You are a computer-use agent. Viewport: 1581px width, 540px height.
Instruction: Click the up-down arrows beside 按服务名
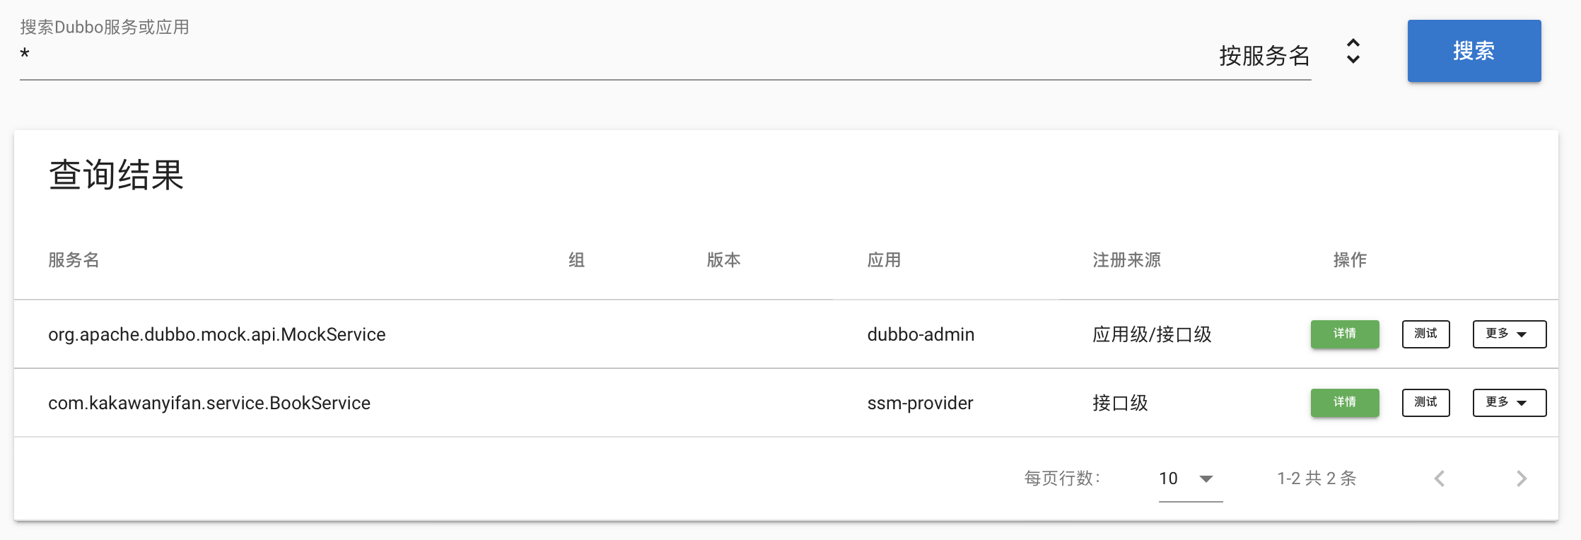coord(1353,52)
